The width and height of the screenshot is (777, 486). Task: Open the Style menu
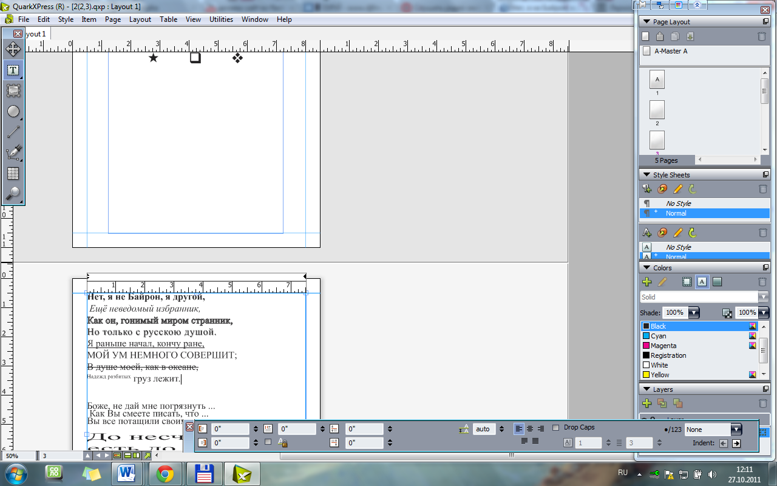[x=66, y=19]
